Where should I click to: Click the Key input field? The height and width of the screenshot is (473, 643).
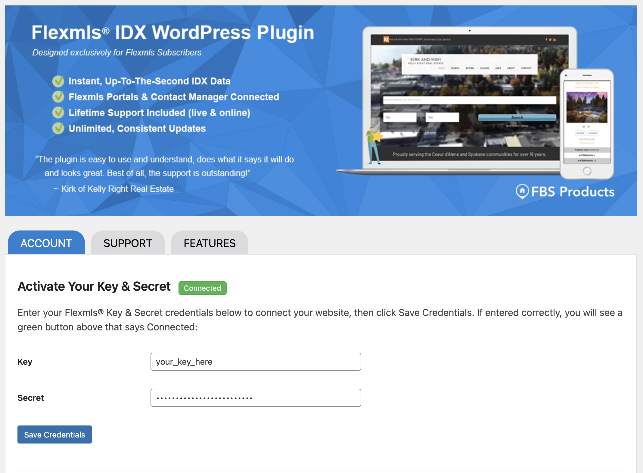[256, 362]
